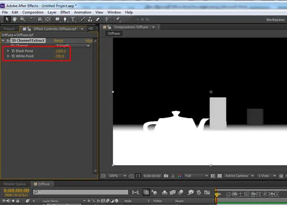287x205 pixels.
Task: Toggle the White Point stopwatch
Action: 13,56
